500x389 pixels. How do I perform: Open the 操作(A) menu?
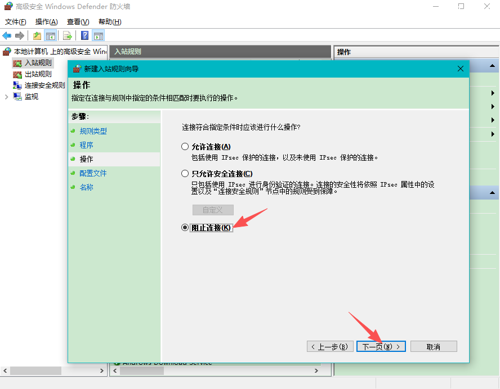click(x=43, y=21)
